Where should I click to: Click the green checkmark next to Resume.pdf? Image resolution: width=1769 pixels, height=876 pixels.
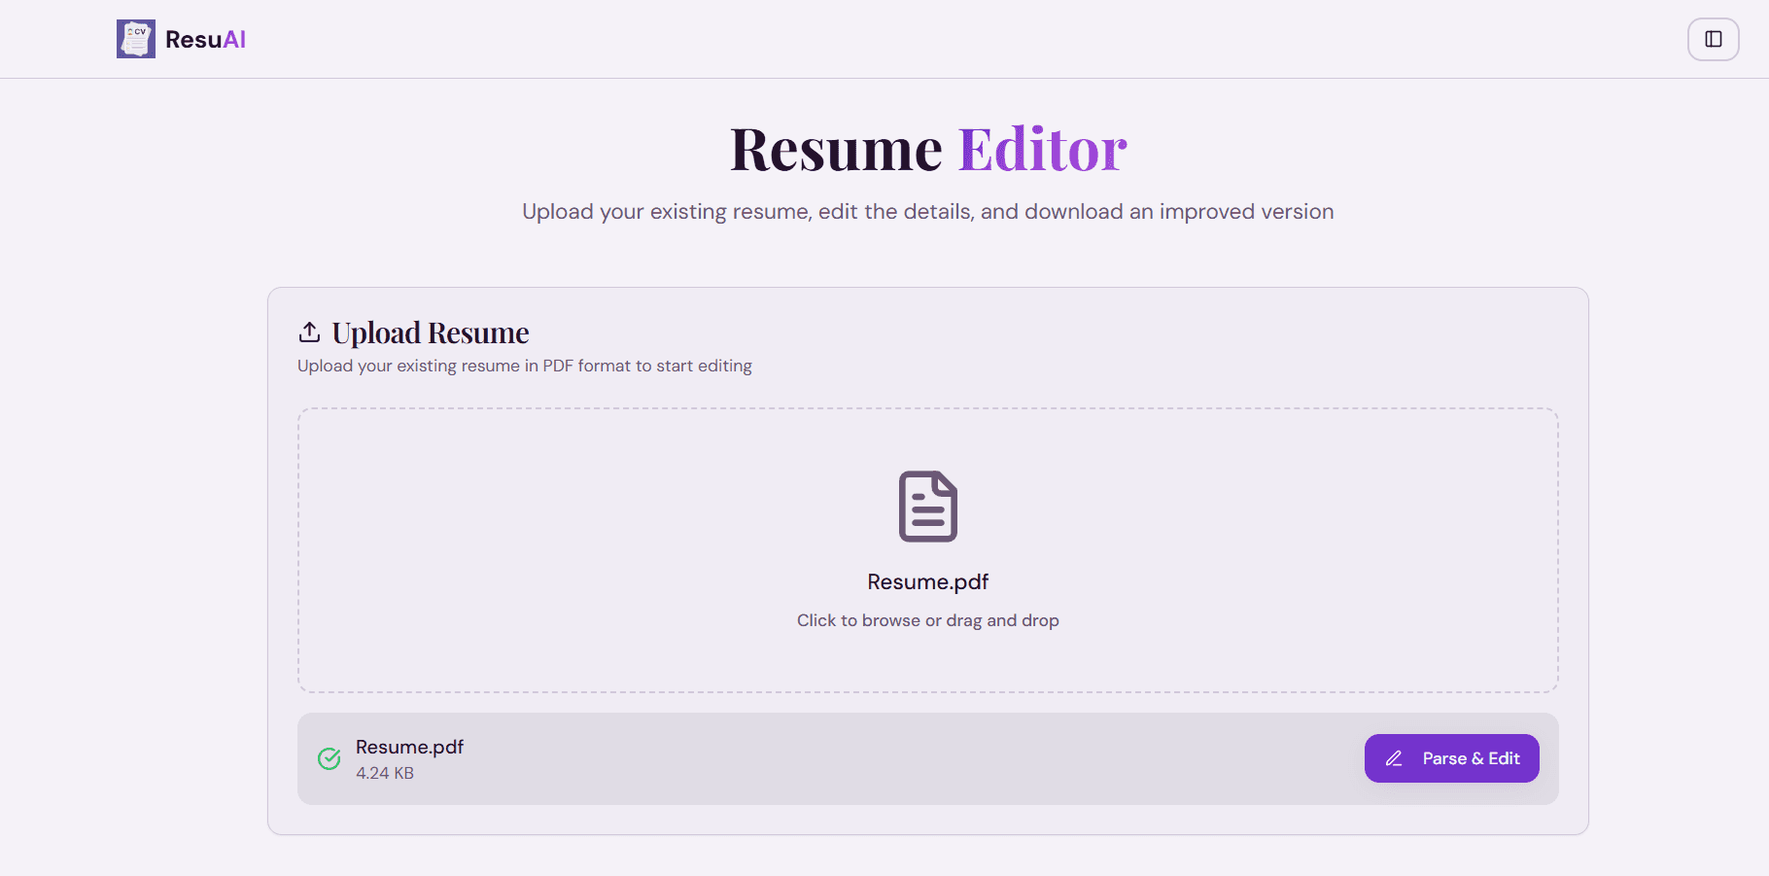tap(329, 758)
